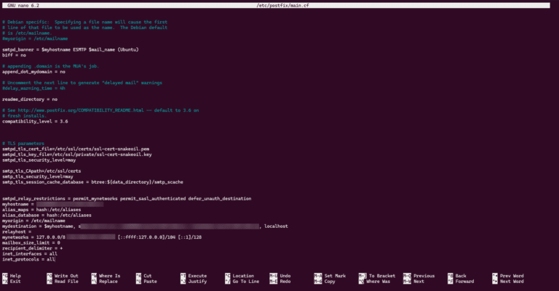This screenshot has width=559, height=291.
Task: Click the compatibility_level = 3.6 line
Action: (35, 121)
